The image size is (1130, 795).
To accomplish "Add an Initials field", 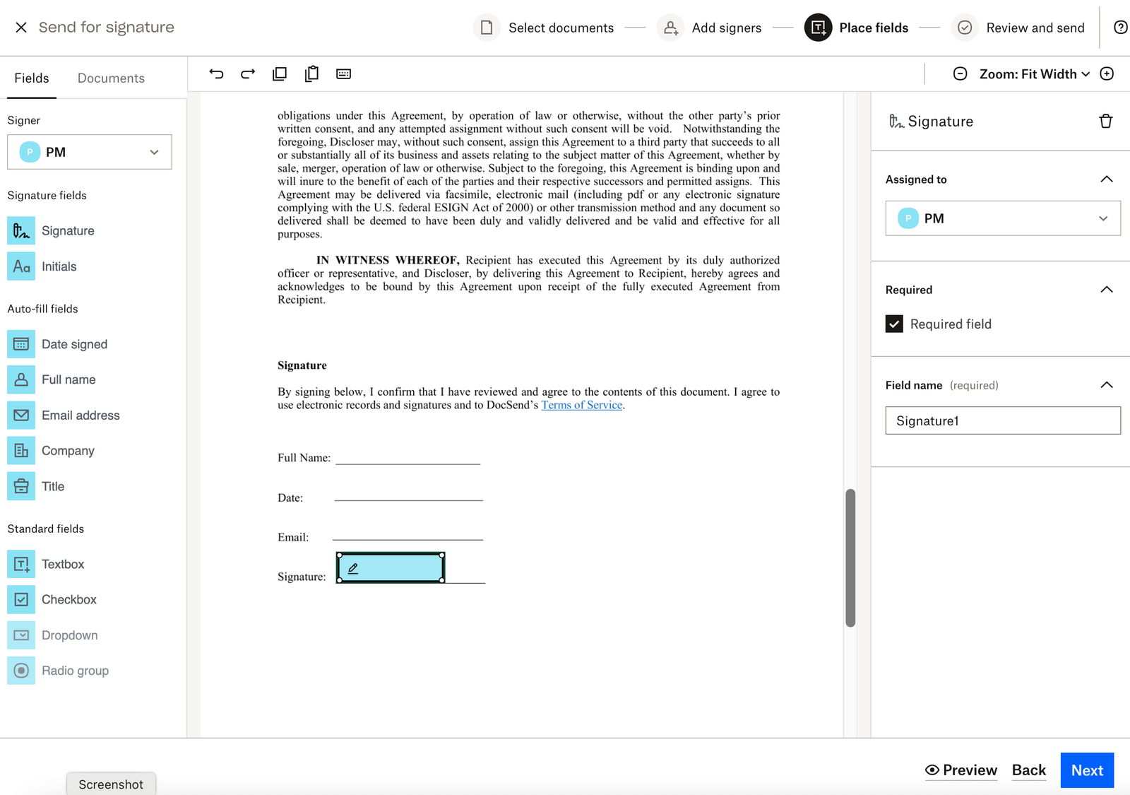I will pos(59,266).
